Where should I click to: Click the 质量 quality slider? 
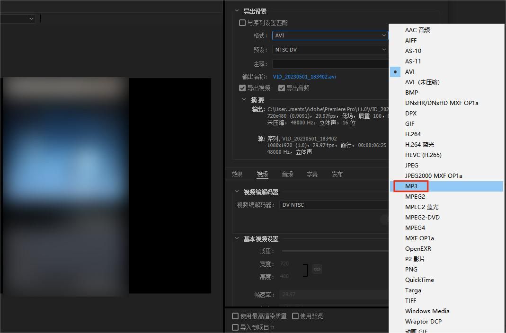tap(331, 251)
